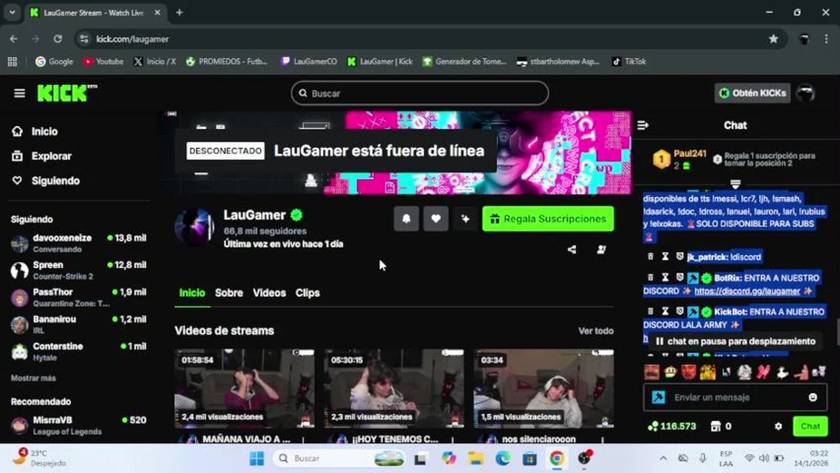840x473 pixels.
Task: Open chat settings gear
Action: click(778, 426)
